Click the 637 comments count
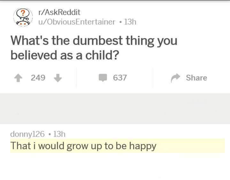This screenshot has width=230, height=180. tap(120, 78)
